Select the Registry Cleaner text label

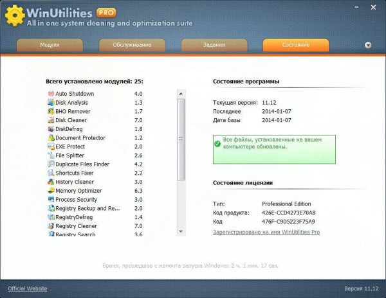[76, 226]
